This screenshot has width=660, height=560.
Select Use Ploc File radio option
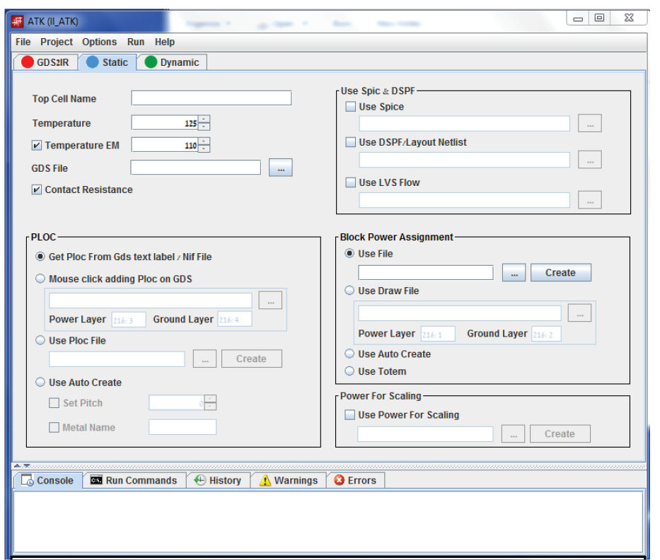coord(40,341)
